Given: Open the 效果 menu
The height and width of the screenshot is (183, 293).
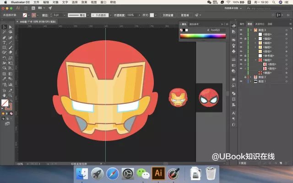Looking at the screenshot, I should (84, 2).
